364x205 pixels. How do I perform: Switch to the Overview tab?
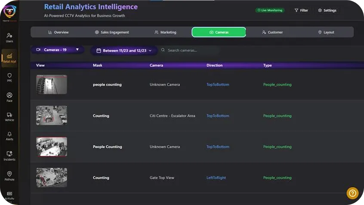coord(58,32)
